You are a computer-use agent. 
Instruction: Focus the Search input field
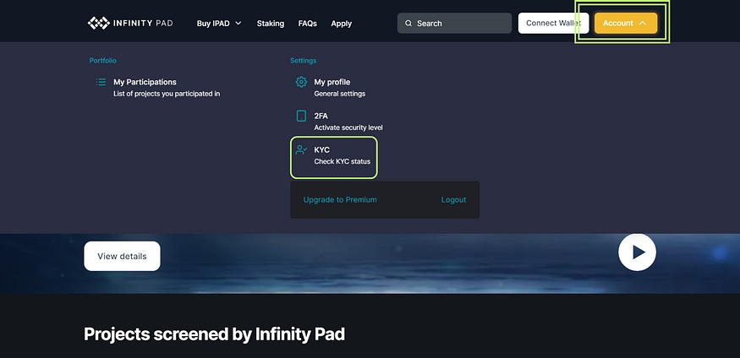pos(461,24)
